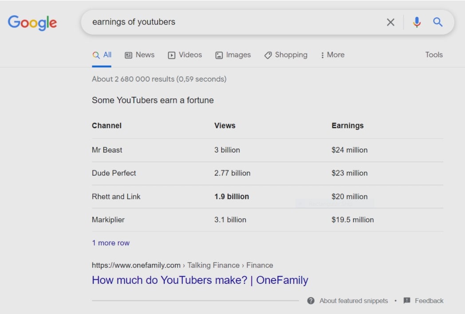Click the 'Earnings' column header
Screen dimensions: 465x314
347,126
